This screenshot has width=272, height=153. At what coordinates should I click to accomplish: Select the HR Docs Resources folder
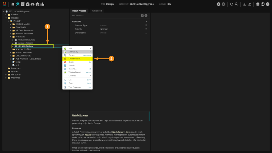(24, 31)
